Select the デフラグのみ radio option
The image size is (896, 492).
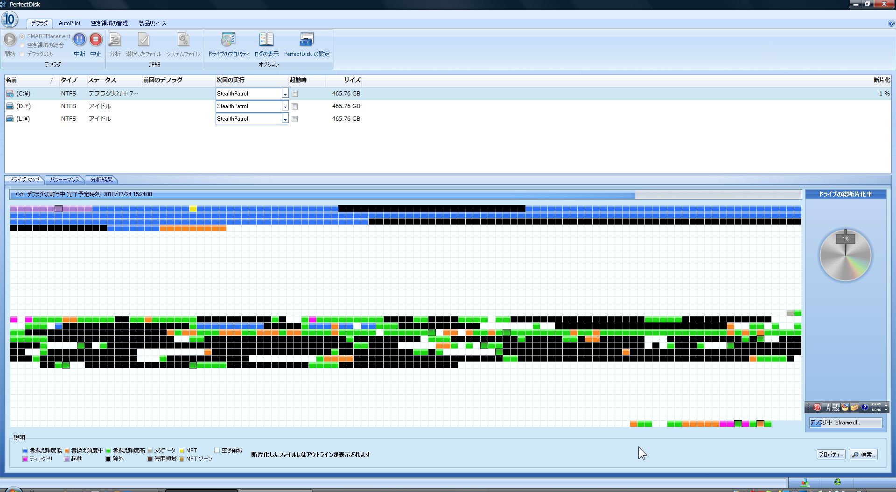click(x=22, y=54)
